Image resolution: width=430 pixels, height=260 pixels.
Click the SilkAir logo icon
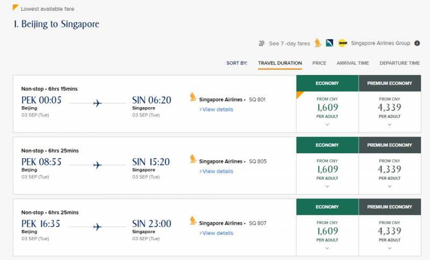329,43
